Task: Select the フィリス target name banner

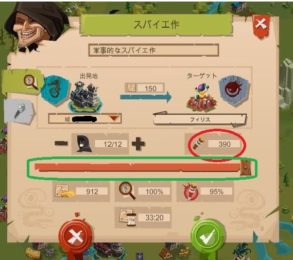Action: [x=200, y=119]
